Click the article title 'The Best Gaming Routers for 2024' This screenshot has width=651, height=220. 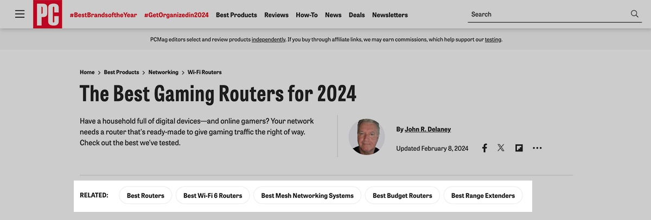218,94
